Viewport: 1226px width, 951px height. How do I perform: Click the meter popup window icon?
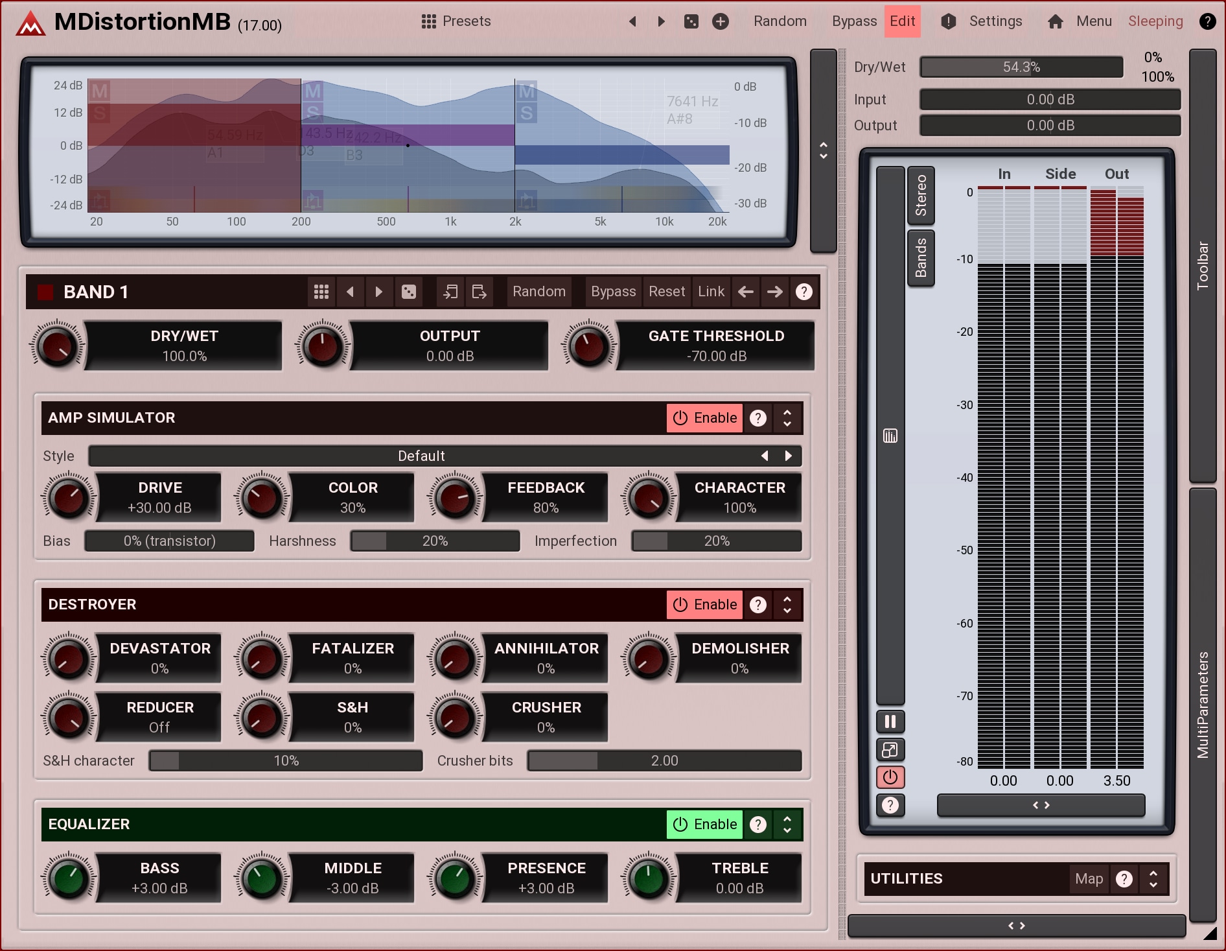pyautogui.click(x=890, y=750)
